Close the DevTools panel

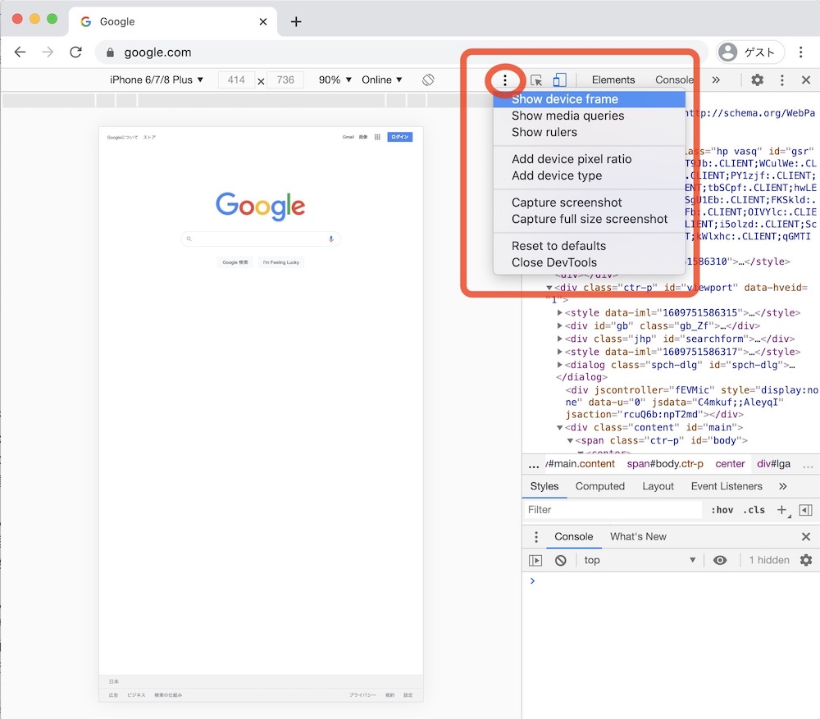coord(806,80)
